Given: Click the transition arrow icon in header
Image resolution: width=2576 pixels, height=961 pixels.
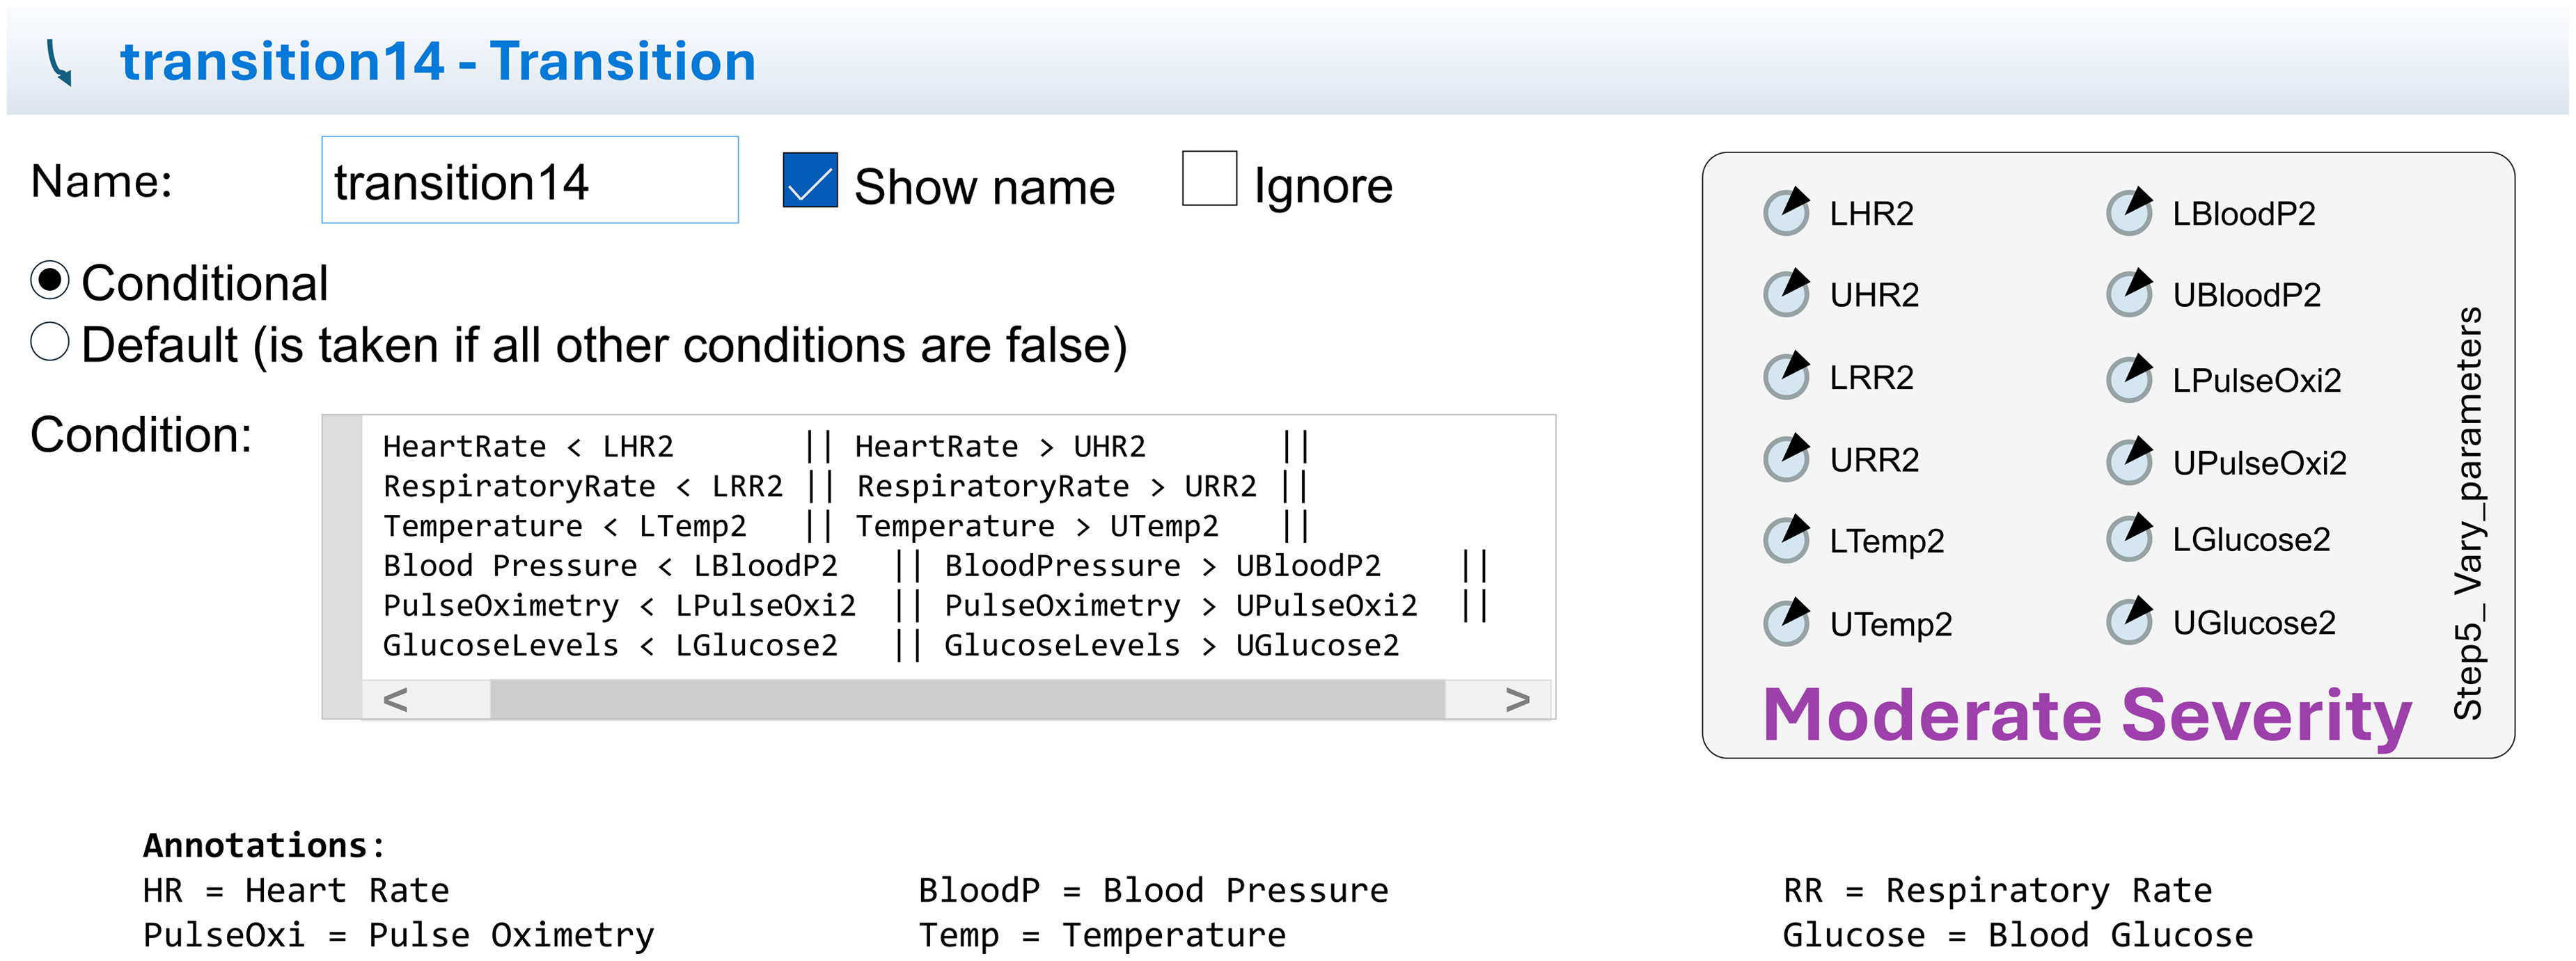Looking at the screenshot, I should (60, 63).
